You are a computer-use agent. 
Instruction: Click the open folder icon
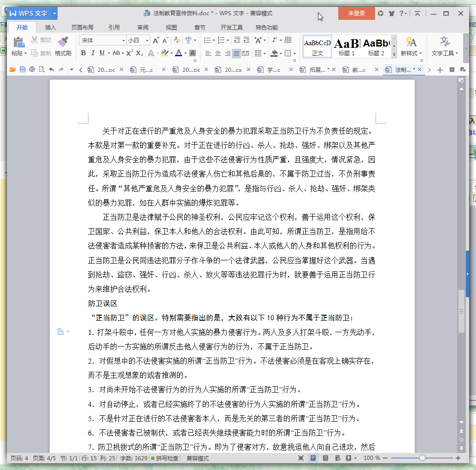coord(13,70)
